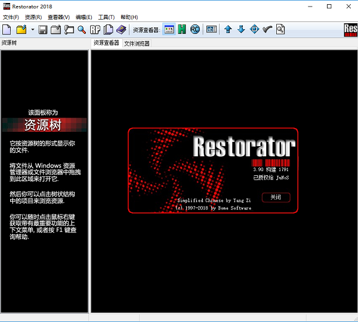
Task: Expand the Open recent files dropdown arrow
Action: [x=32, y=29]
